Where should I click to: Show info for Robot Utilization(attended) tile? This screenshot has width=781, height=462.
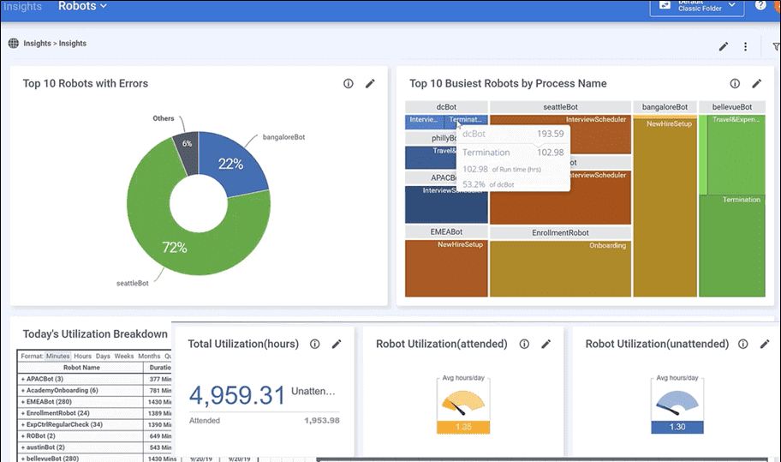click(524, 344)
